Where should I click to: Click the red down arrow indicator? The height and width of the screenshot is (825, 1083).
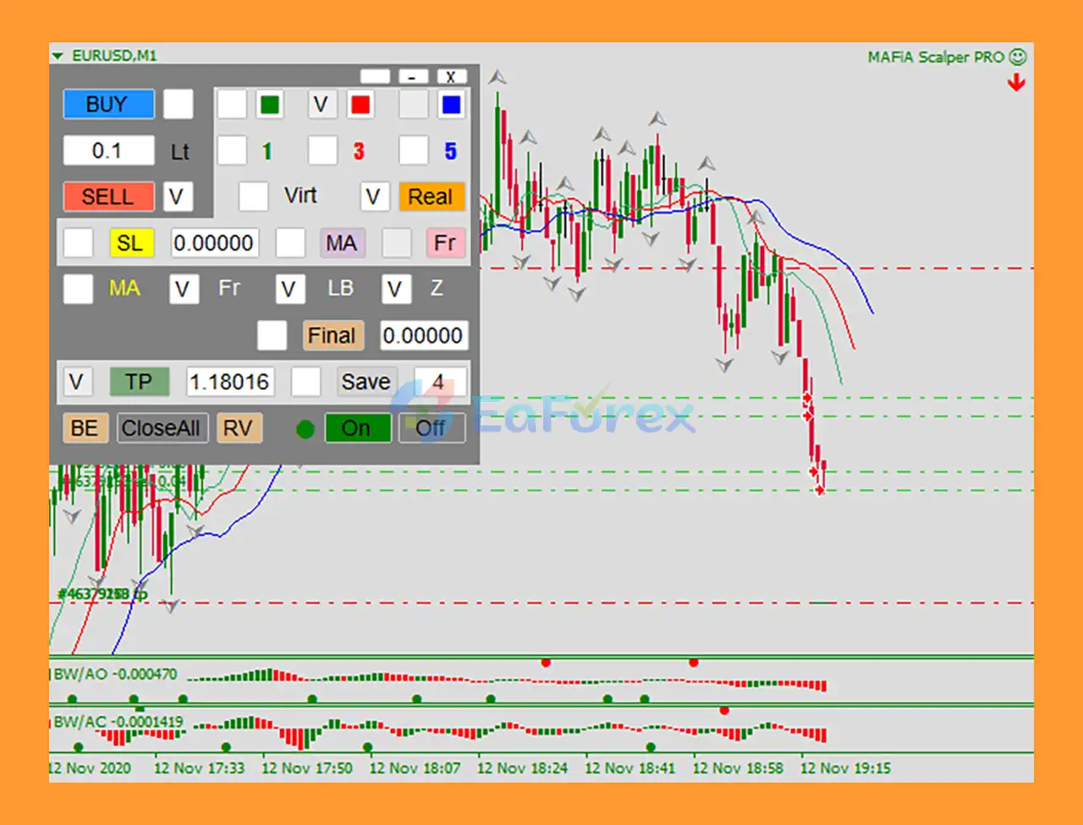(x=1016, y=83)
